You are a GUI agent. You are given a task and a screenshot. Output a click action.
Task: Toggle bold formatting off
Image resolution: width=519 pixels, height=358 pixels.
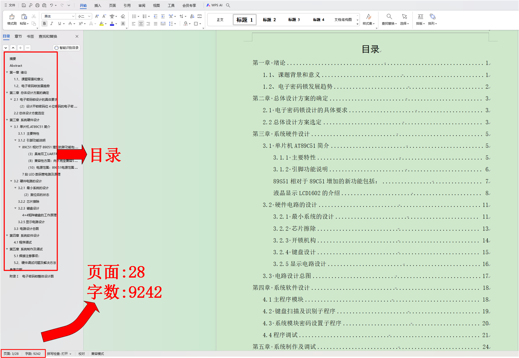[44, 24]
